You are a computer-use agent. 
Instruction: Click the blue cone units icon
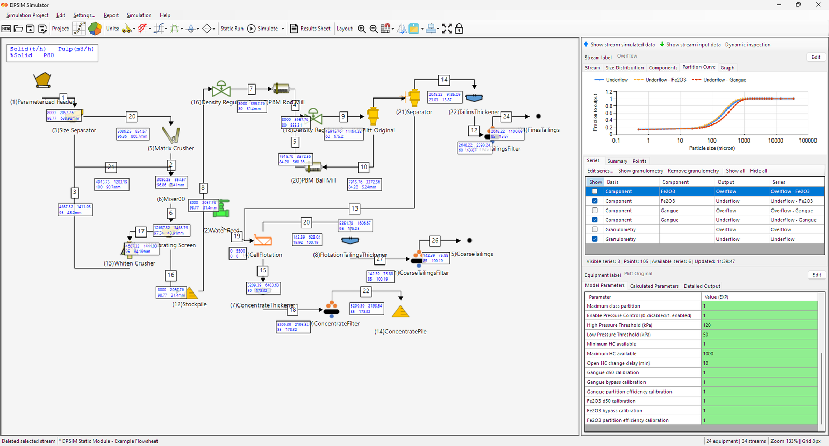click(191, 29)
